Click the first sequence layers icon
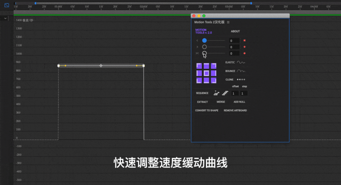 216,93
